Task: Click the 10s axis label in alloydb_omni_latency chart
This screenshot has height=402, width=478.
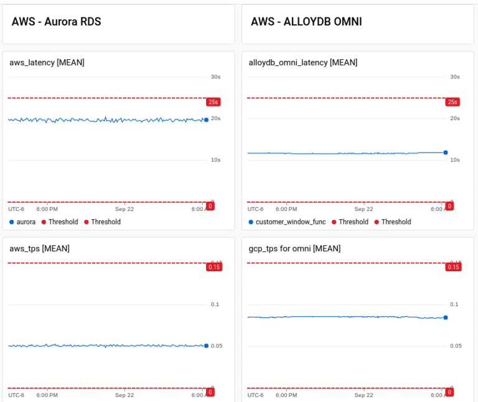Action: click(455, 160)
